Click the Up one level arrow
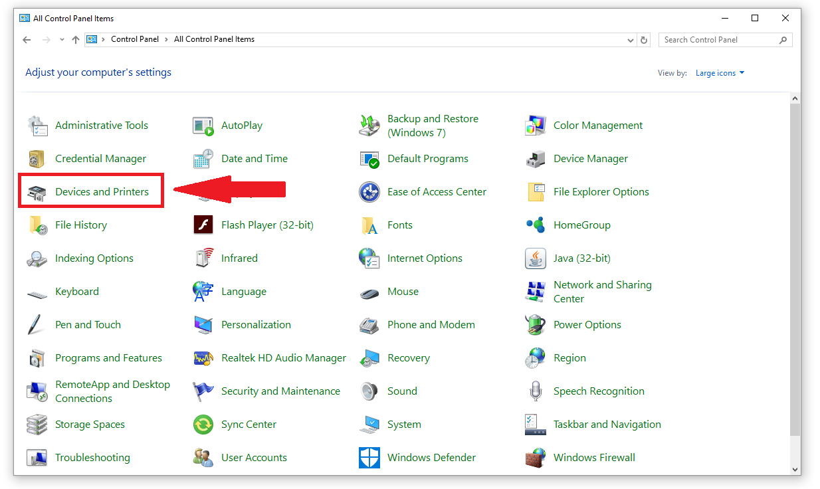820x489 pixels. (x=76, y=40)
